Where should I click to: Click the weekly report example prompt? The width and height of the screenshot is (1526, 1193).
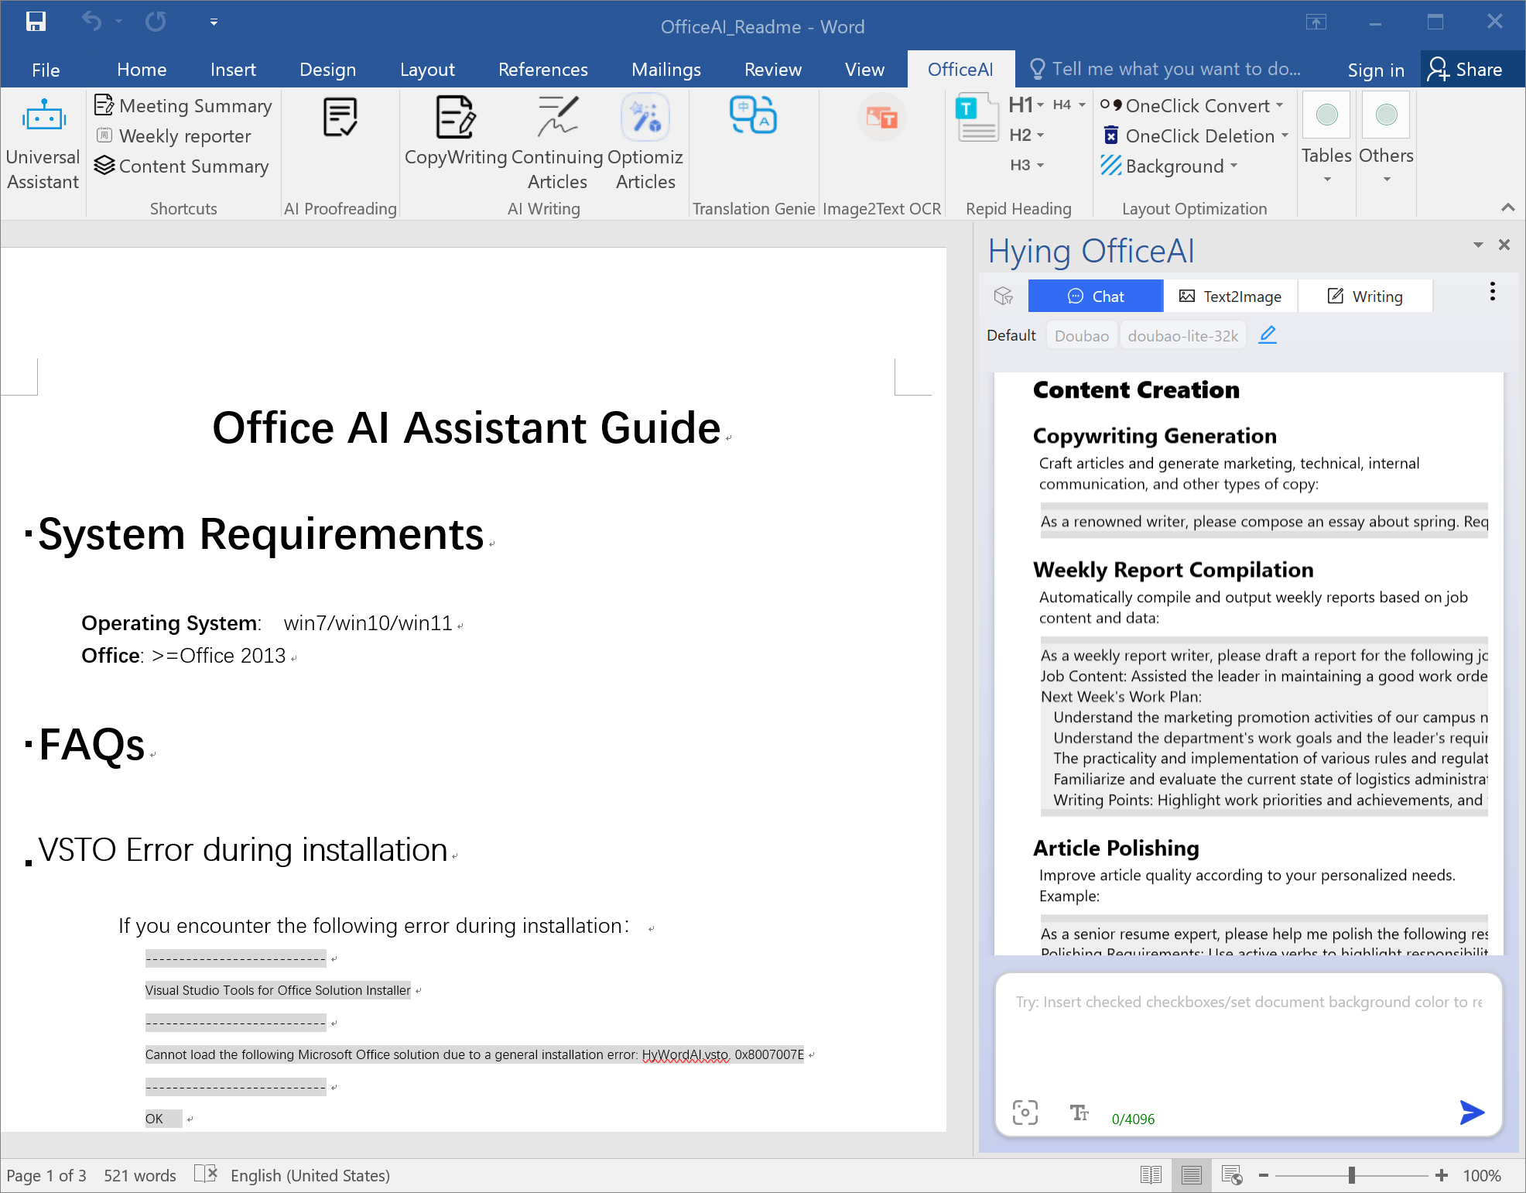pyautogui.click(x=1264, y=727)
